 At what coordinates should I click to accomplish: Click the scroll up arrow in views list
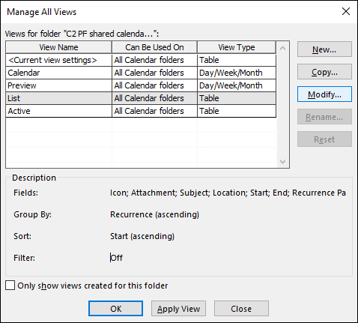pos(282,48)
